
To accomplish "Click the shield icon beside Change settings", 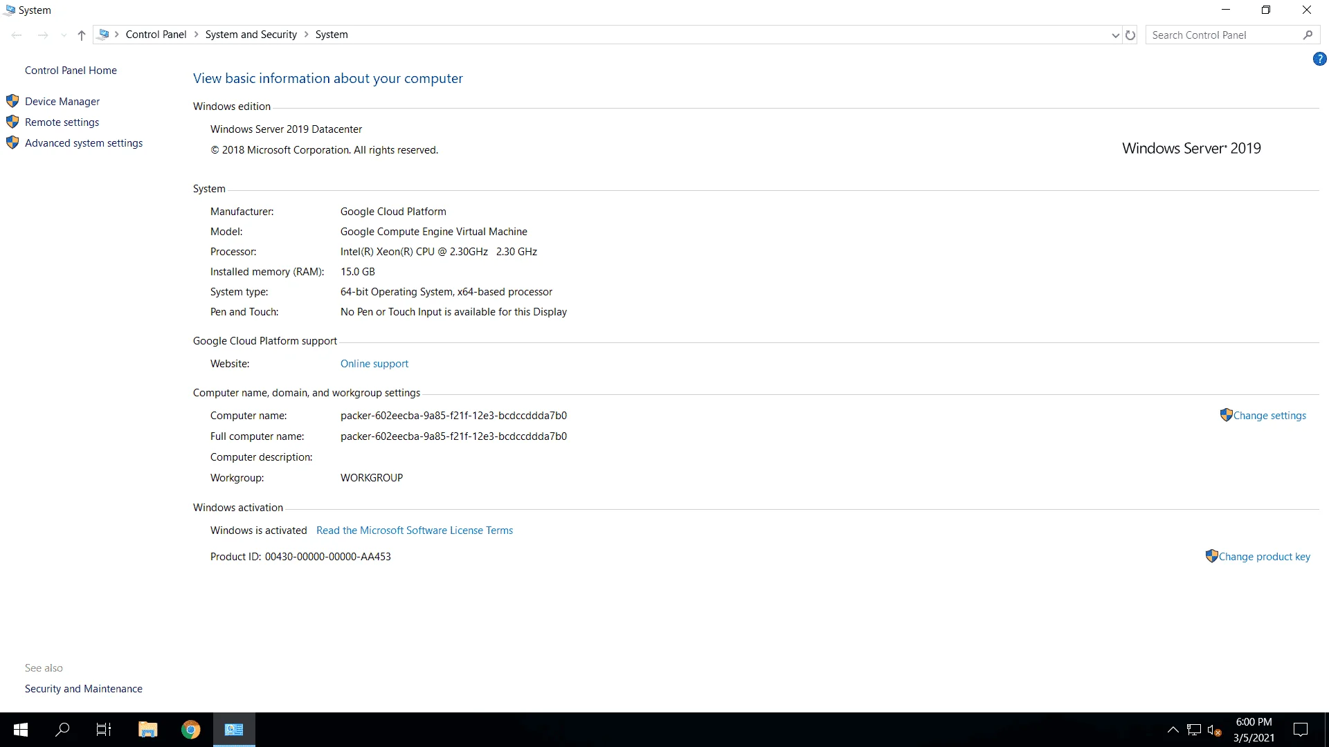I will [x=1226, y=415].
